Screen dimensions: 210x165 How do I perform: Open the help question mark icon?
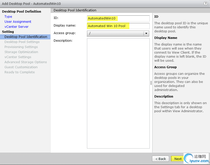[x=205, y=4]
